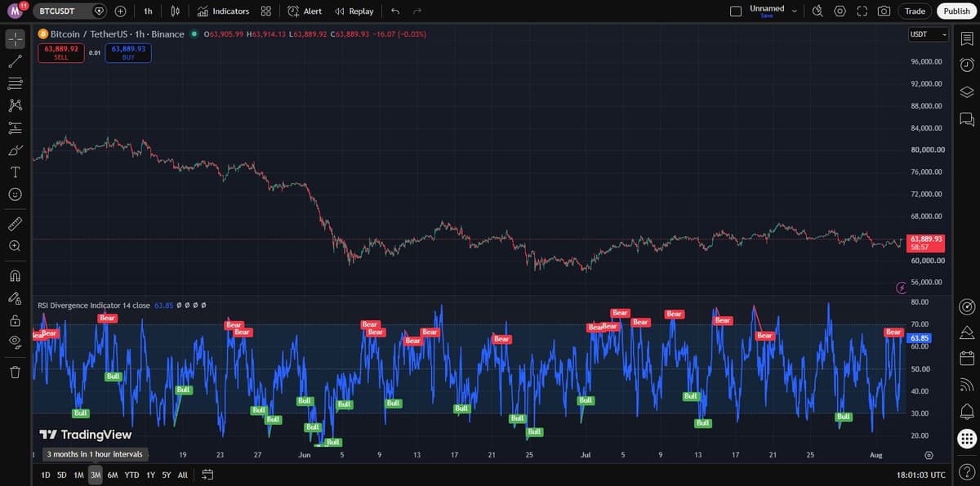Open the help center question mark
The height and width of the screenshot is (486, 980).
click(967, 470)
